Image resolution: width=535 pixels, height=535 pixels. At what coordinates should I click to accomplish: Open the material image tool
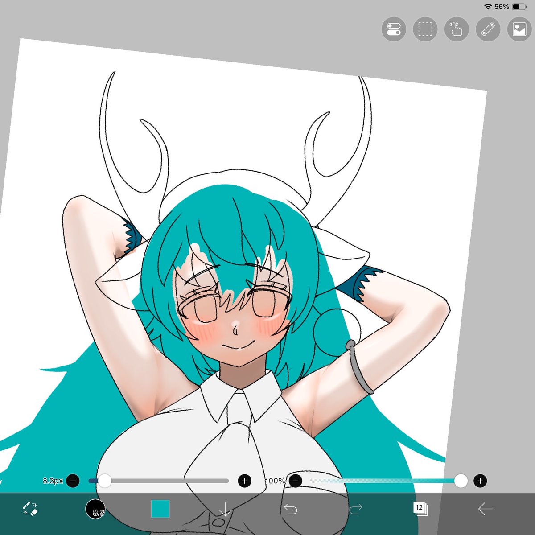tap(519, 30)
